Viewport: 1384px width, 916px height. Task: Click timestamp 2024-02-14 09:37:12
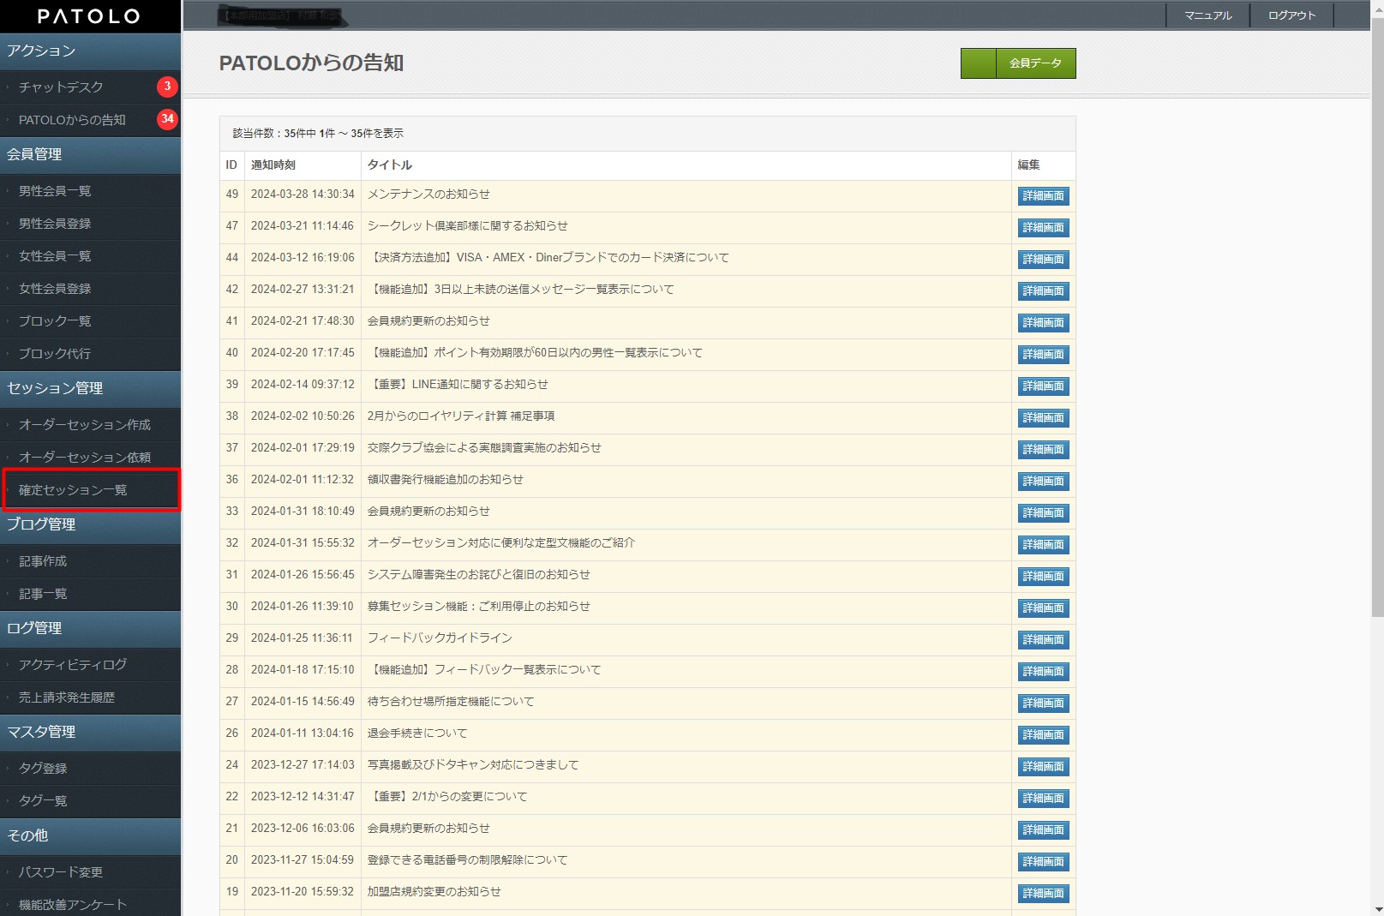tap(303, 385)
